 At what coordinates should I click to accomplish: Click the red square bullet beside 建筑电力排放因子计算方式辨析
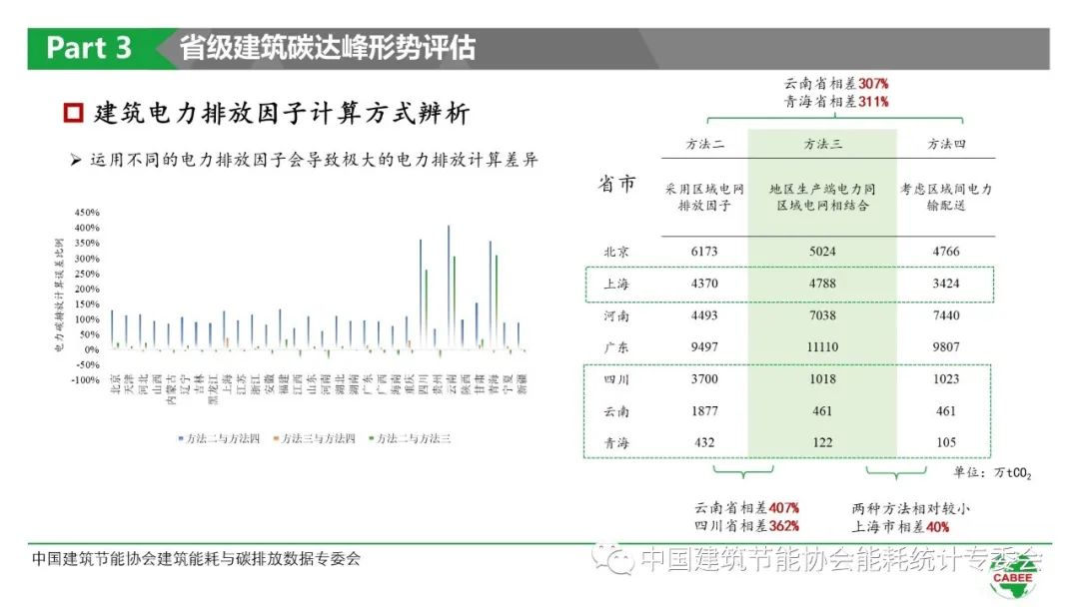click(x=72, y=113)
